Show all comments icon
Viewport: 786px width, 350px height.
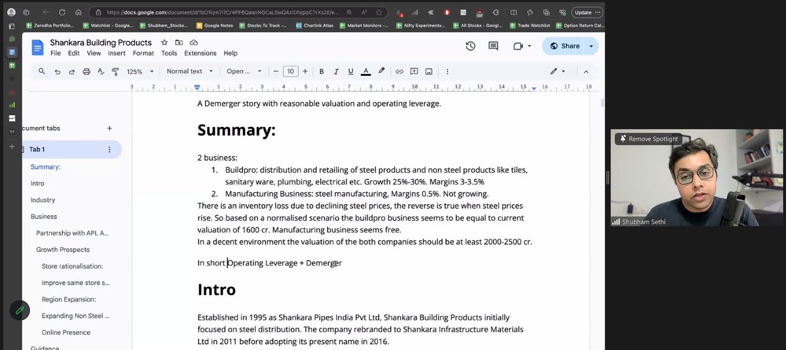[x=493, y=46]
